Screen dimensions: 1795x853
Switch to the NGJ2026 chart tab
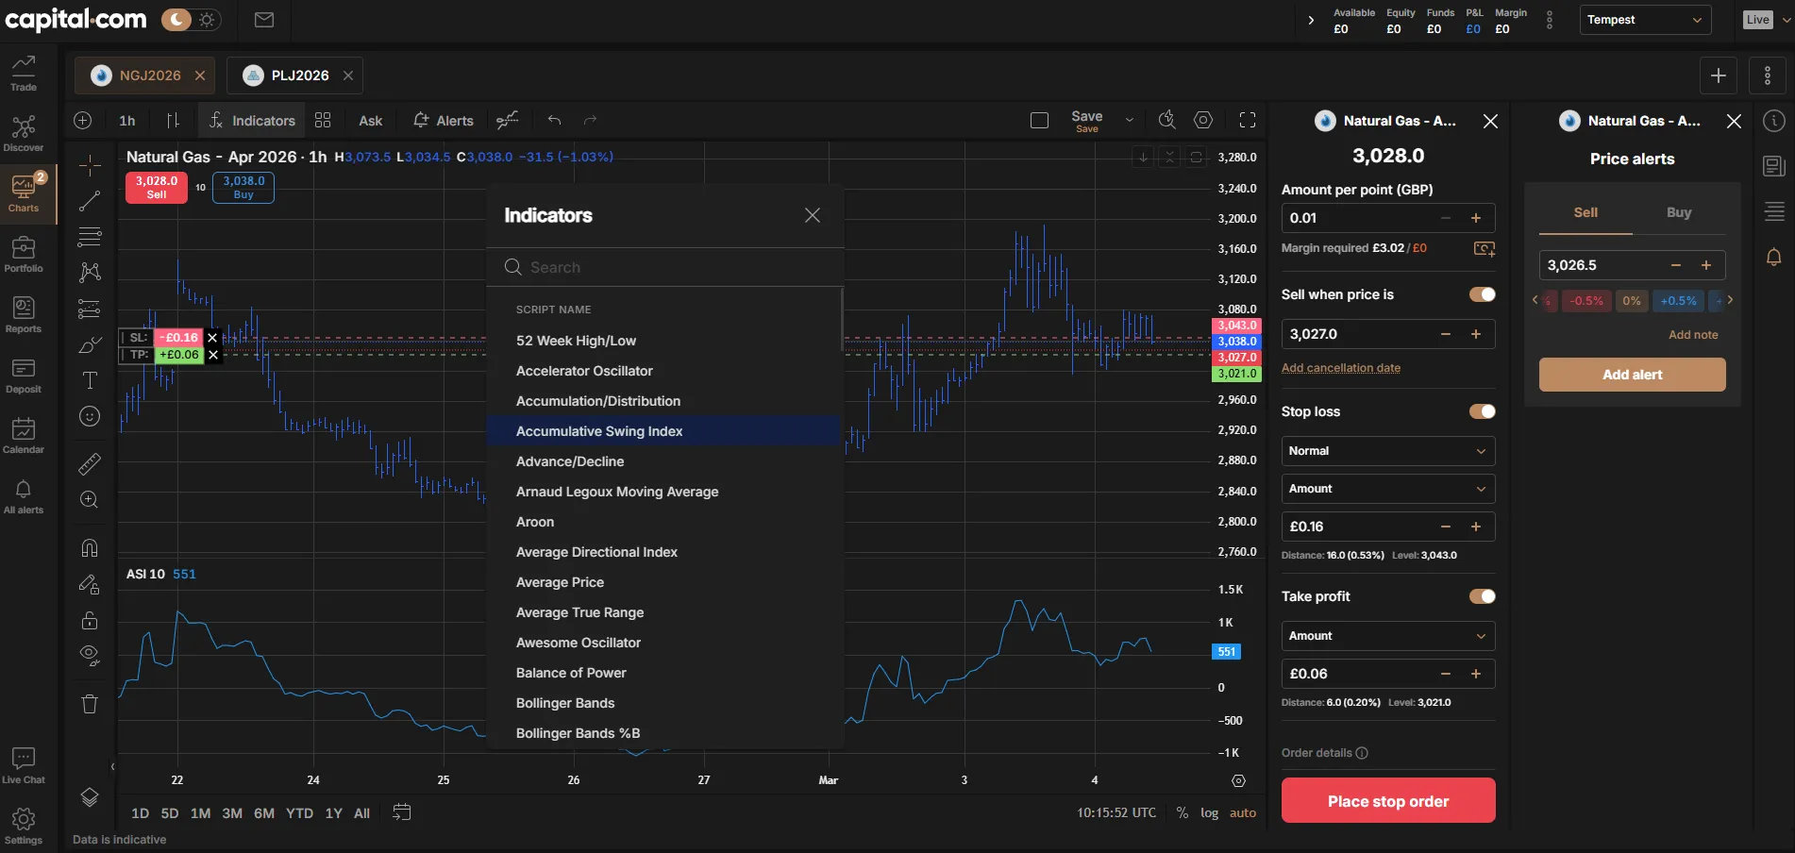(x=145, y=75)
